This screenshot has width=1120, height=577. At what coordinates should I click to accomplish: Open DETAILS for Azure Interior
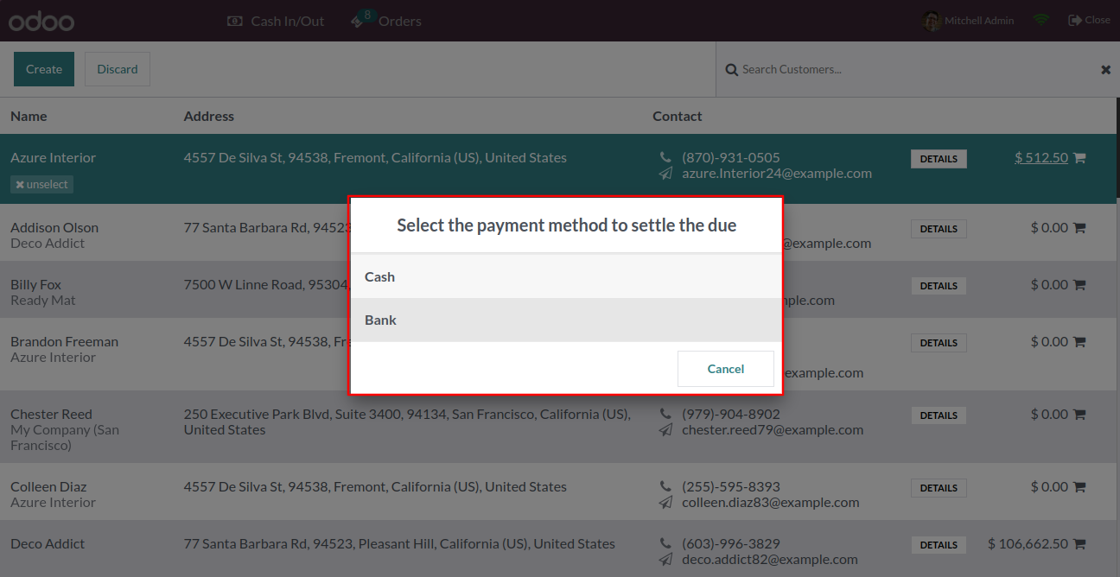(x=939, y=159)
